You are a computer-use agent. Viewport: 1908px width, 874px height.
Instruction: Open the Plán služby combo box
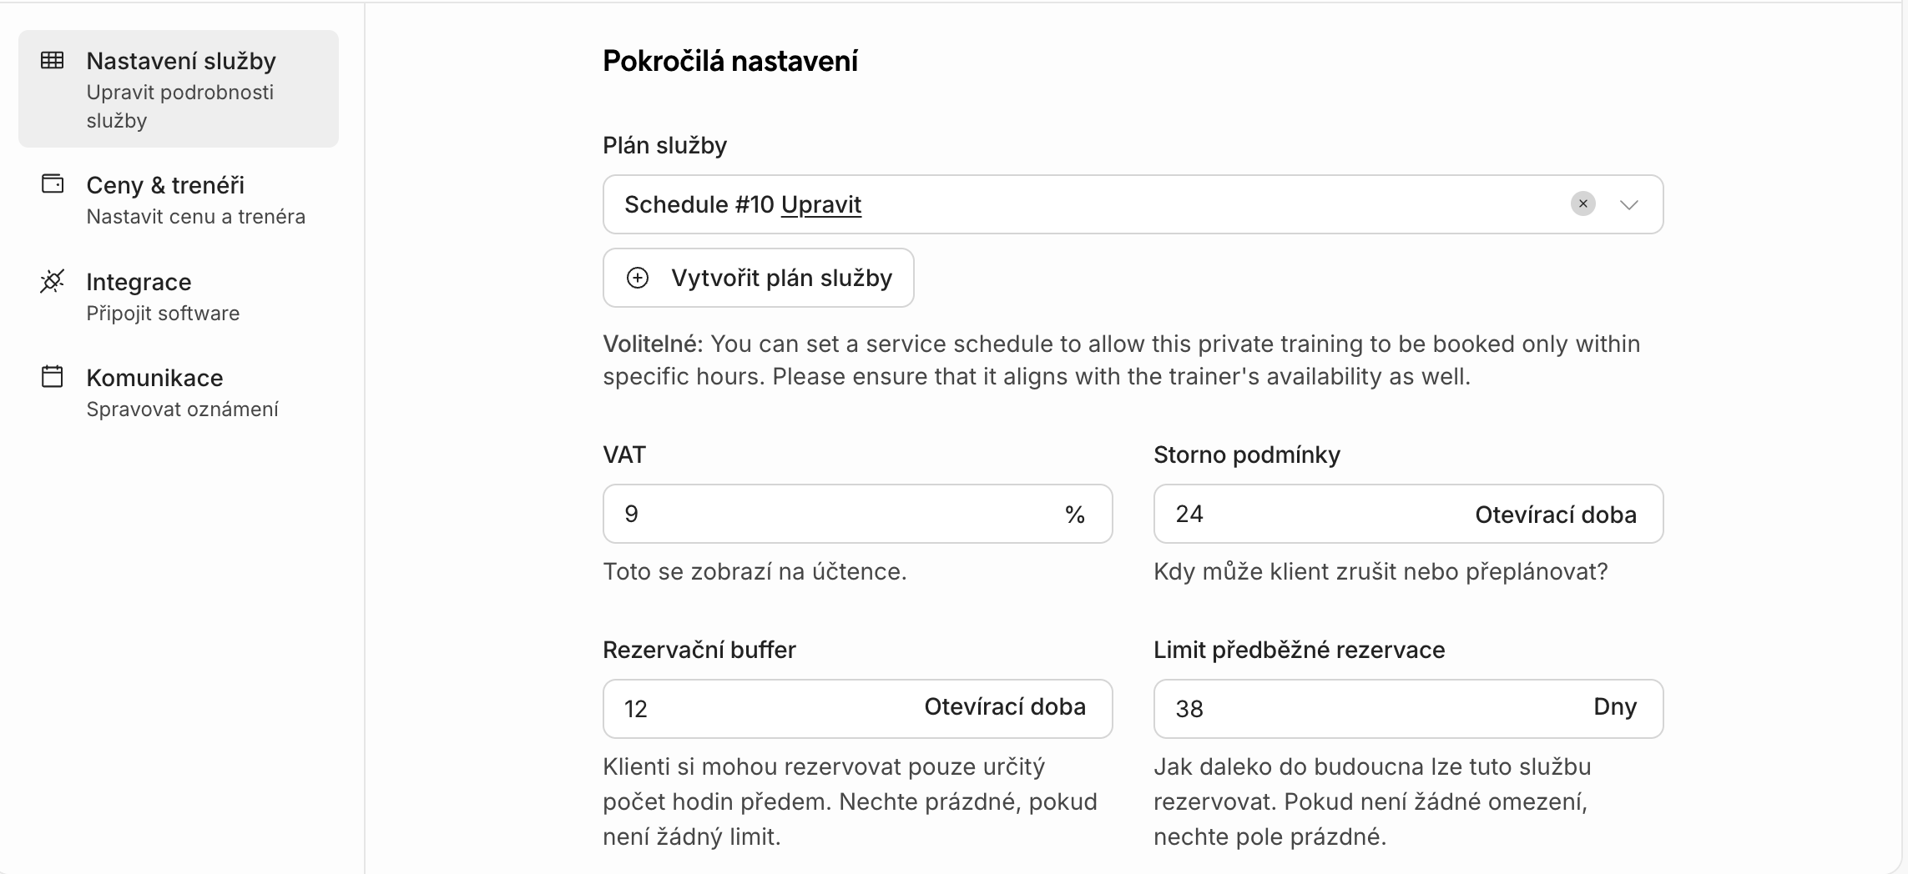[x=1169, y=204]
